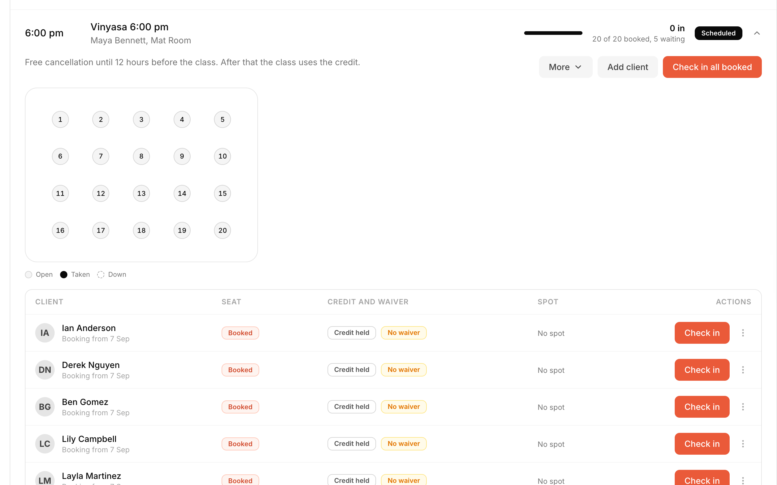Click Ian Anderson's No waiver tag
This screenshot has height=485, width=777.
404,333
